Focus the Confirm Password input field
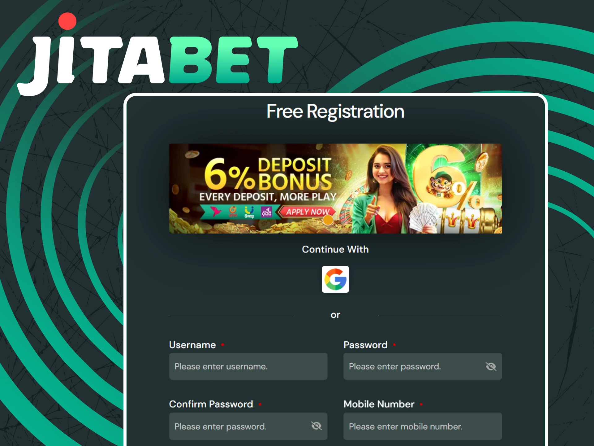Screen dimensions: 594x446 click(x=248, y=426)
